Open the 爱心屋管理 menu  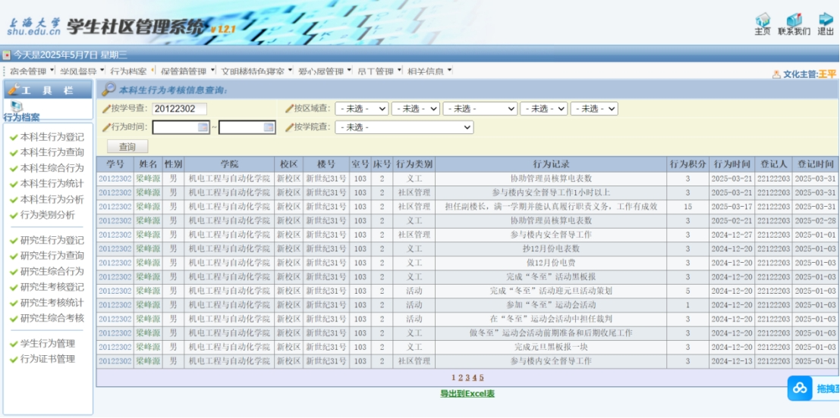tap(324, 71)
